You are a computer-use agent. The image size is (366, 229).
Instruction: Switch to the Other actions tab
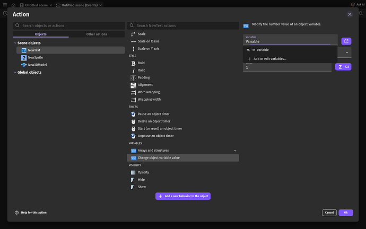(97, 34)
